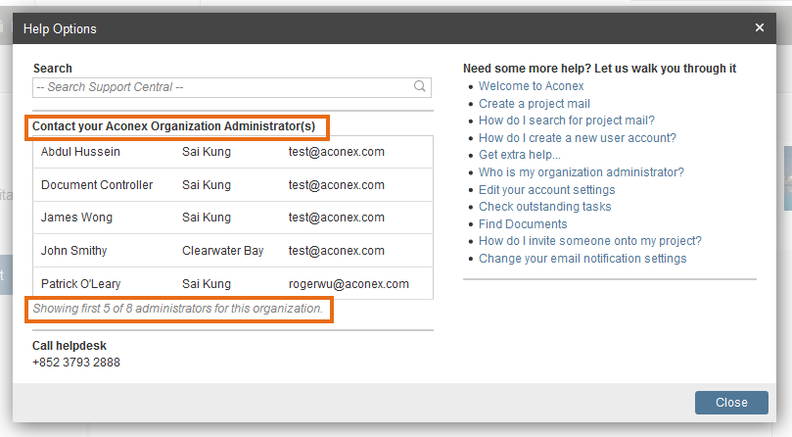Click Abdul Hussein's test@aconex.com email
792x437 pixels.
[337, 152]
